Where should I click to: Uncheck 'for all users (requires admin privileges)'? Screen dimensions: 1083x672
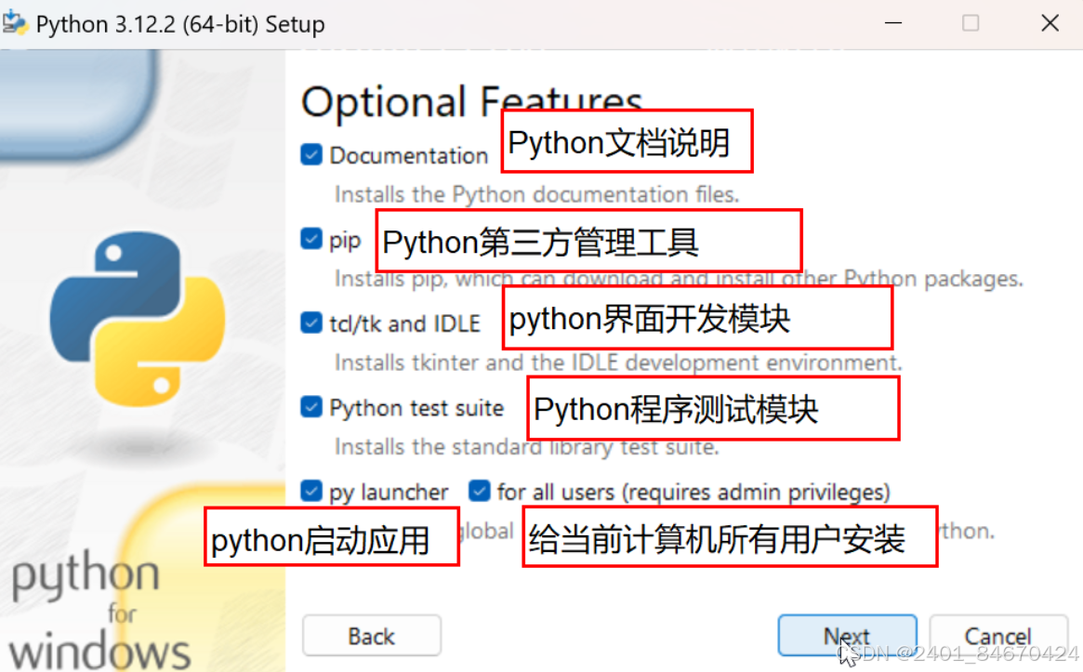pyautogui.click(x=480, y=491)
